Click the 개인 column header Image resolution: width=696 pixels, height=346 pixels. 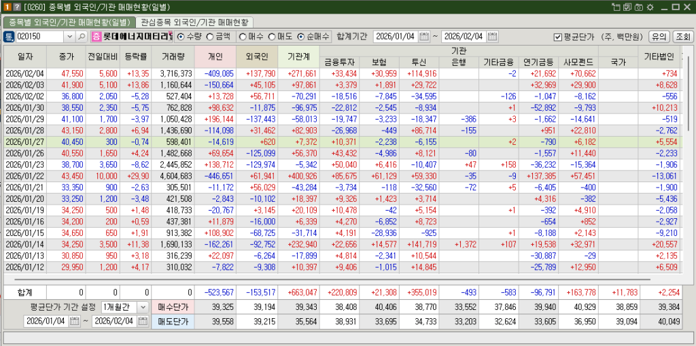point(215,56)
